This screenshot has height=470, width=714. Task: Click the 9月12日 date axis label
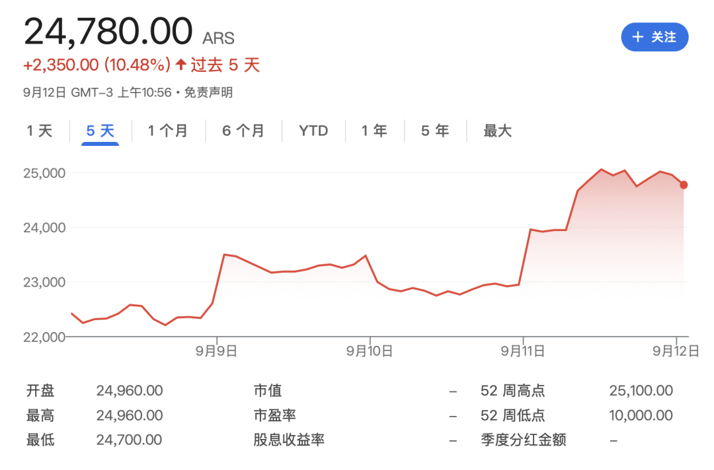coord(676,352)
